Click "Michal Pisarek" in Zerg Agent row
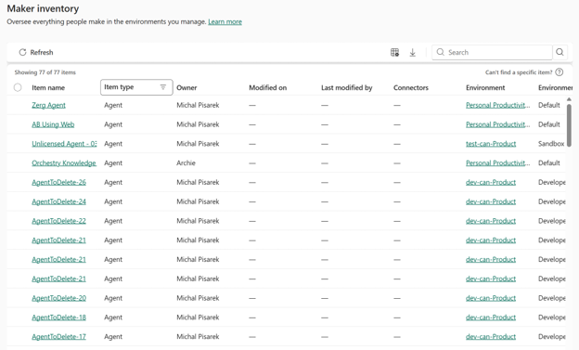 [x=198, y=105]
